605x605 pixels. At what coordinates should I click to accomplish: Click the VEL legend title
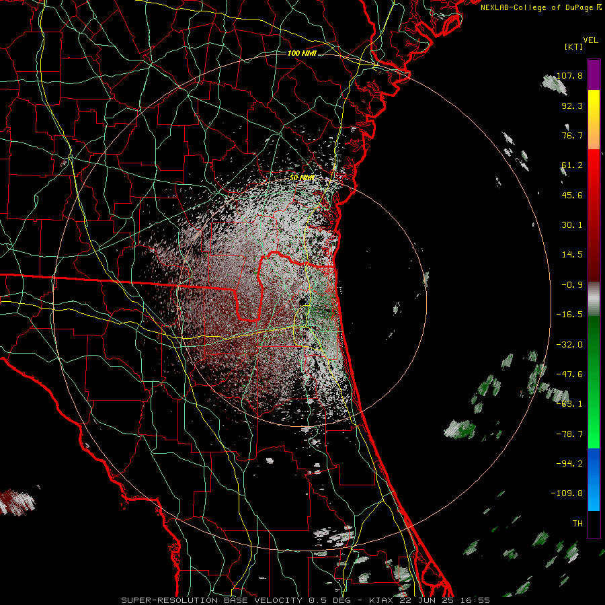[x=590, y=40]
